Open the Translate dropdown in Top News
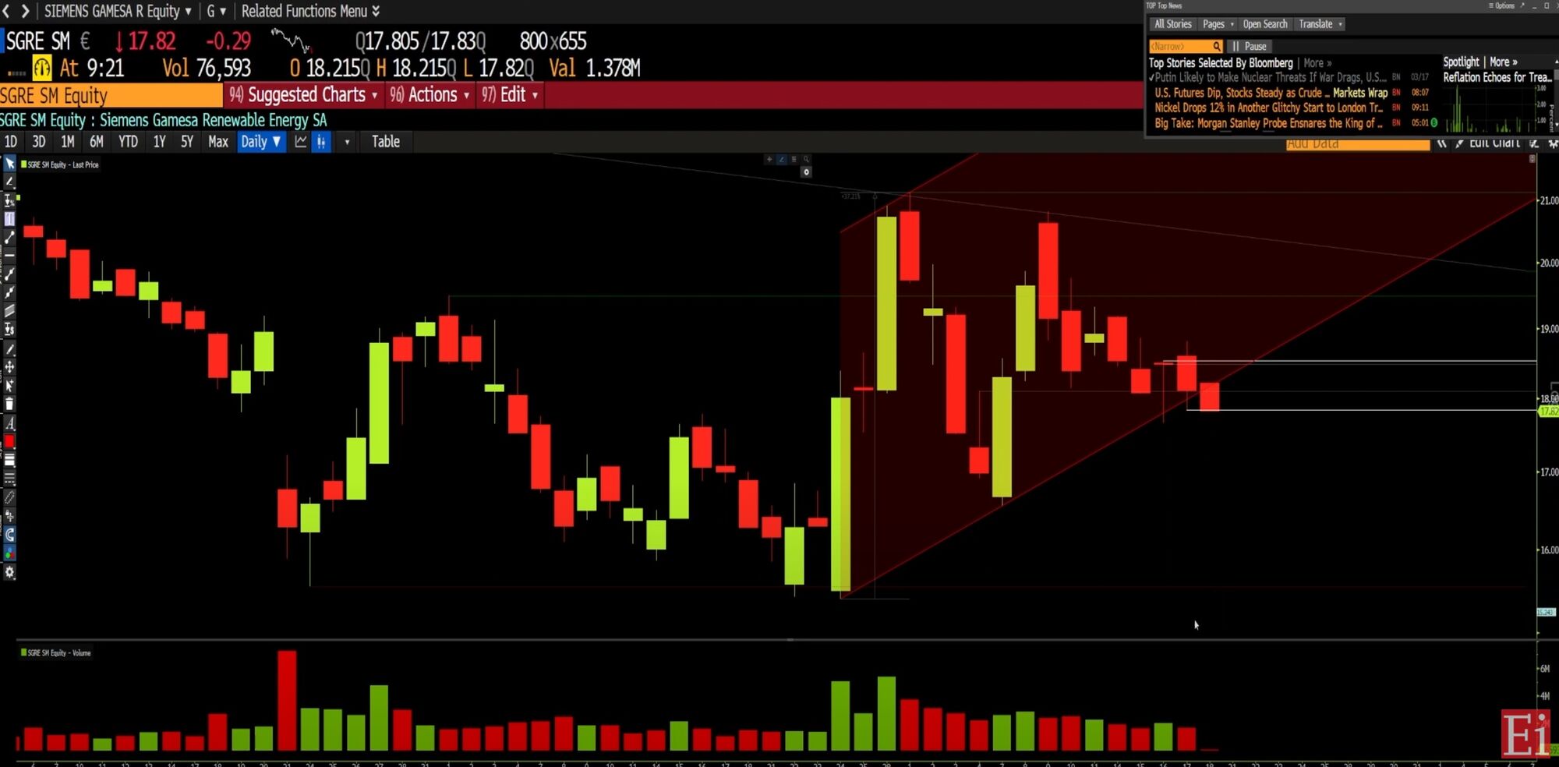The height and width of the screenshot is (767, 1559). [x=1320, y=24]
